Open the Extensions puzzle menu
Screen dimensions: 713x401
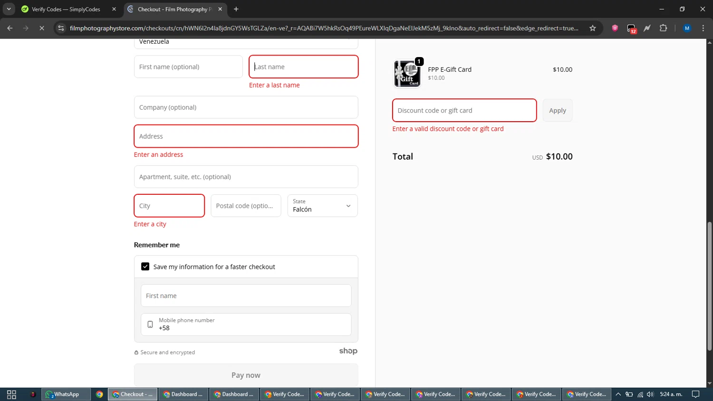(663, 28)
